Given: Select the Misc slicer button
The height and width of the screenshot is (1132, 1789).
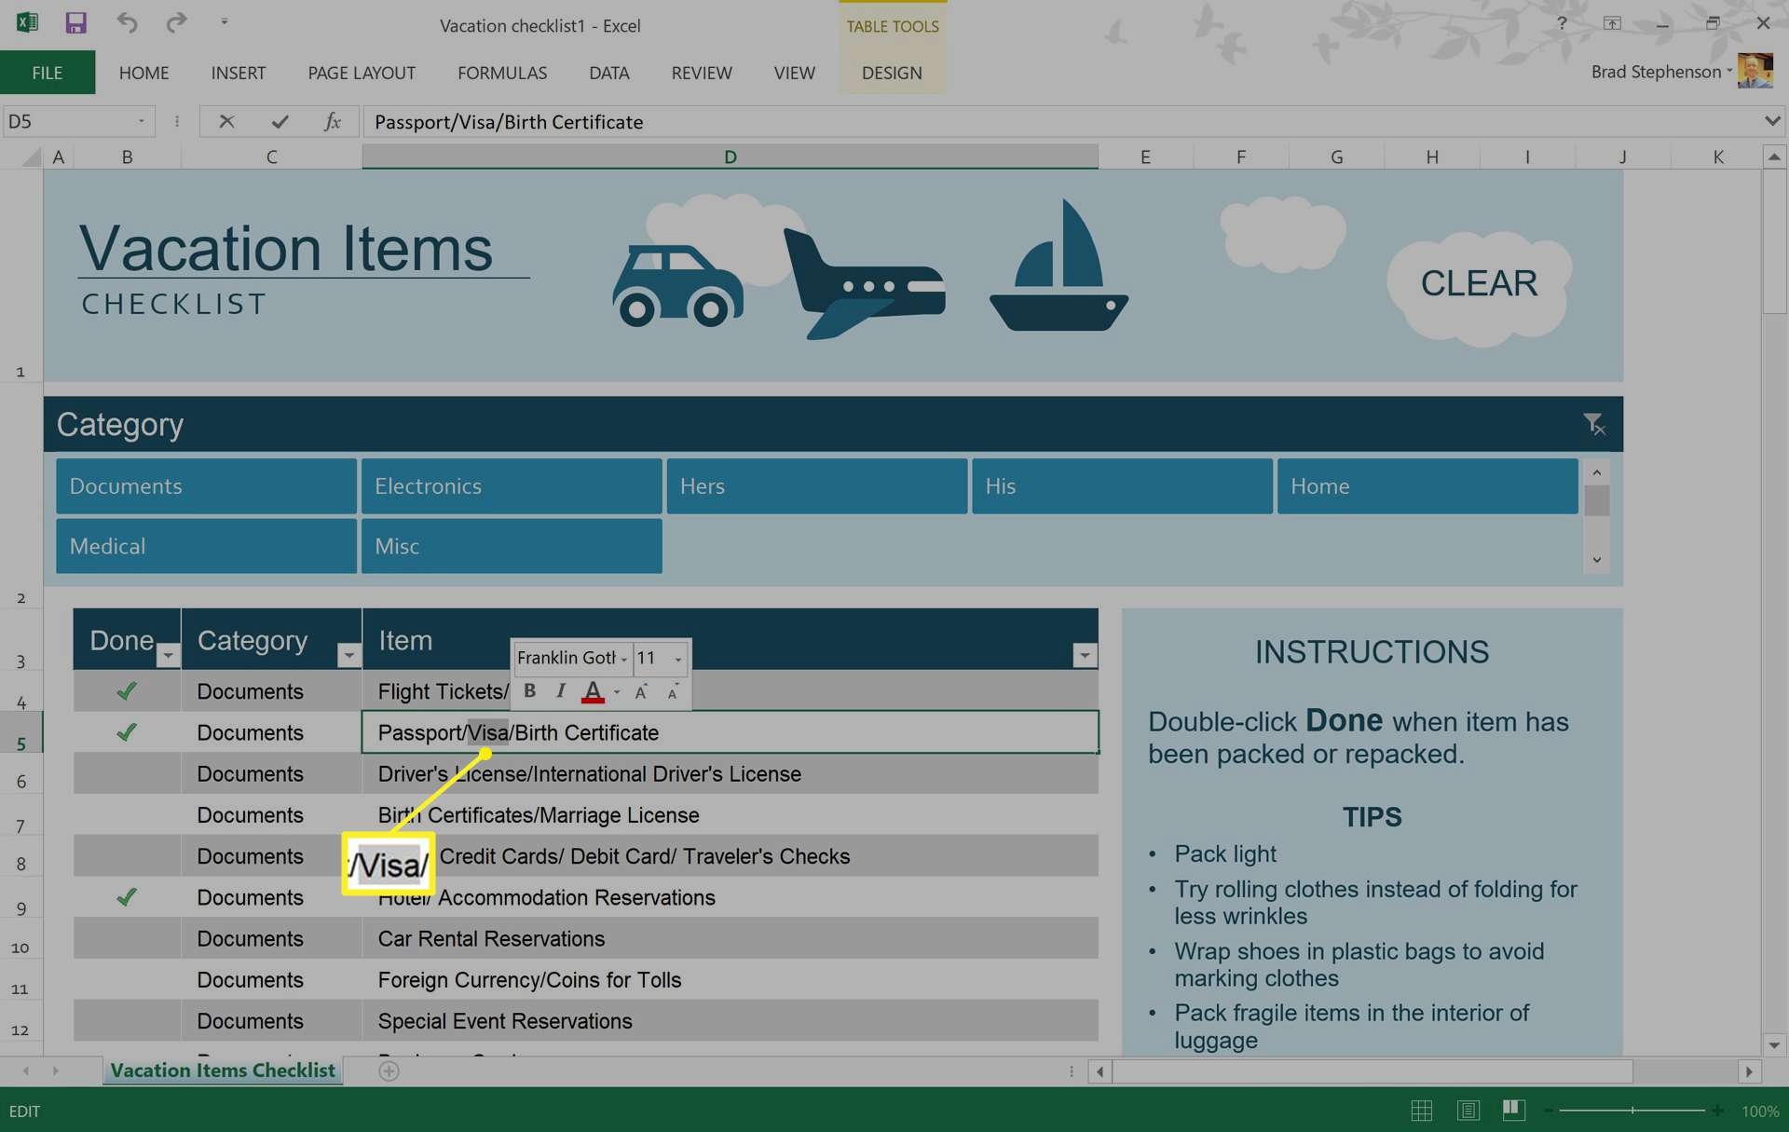Looking at the screenshot, I should (512, 546).
